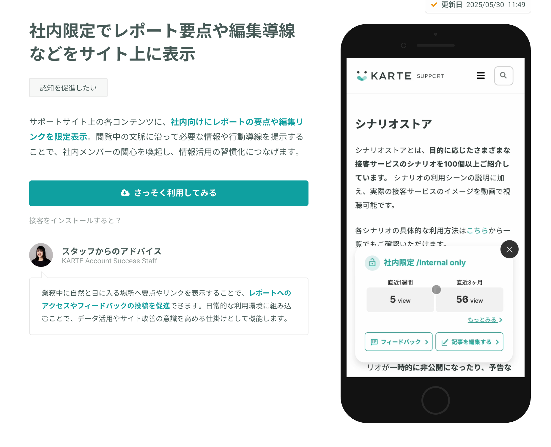Click the staff avatar photo
The image size is (551, 447).
[41, 255]
